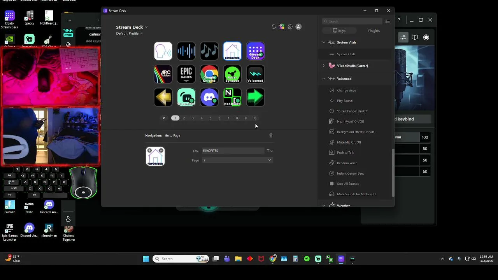Image resolution: width=498 pixels, height=280 pixels.
Task: Toggle the actions list view icon
Action: tap(388, 21)
